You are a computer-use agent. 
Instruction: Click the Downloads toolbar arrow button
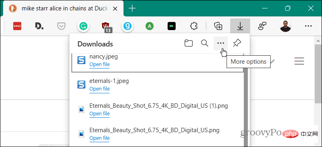click(x=240, y=26)
